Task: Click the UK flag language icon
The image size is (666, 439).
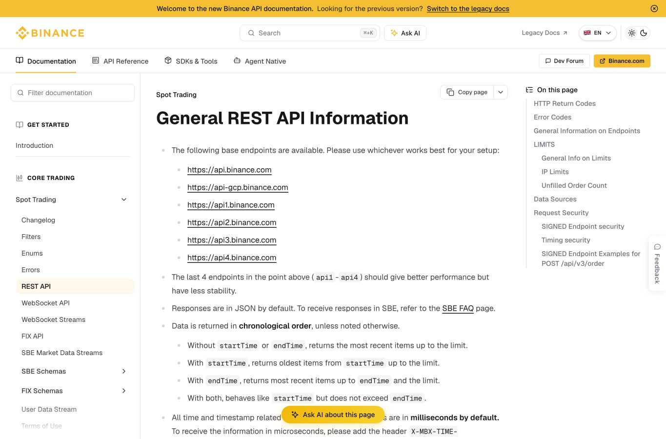Action: tap(587, 33)
